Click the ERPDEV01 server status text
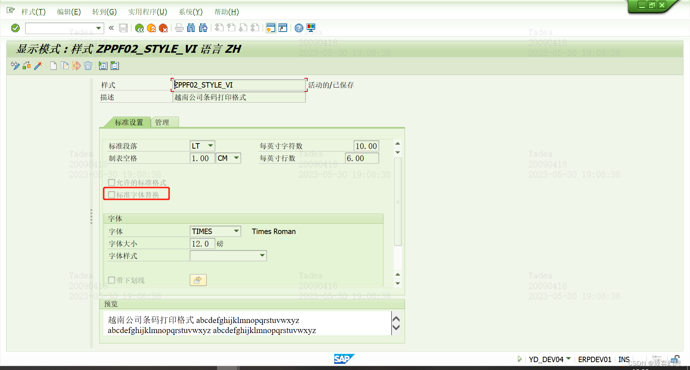This screenshot has width=690, height=370. (x=594, y=359)
